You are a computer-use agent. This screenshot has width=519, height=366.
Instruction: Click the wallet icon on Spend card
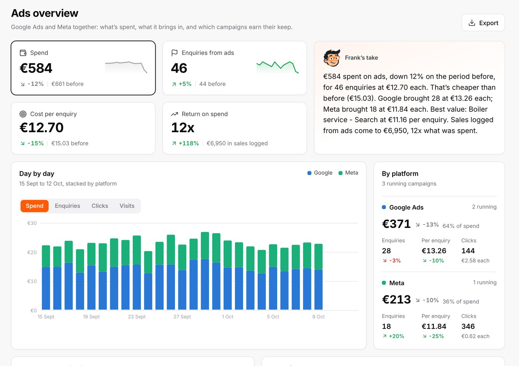(23, 53)
